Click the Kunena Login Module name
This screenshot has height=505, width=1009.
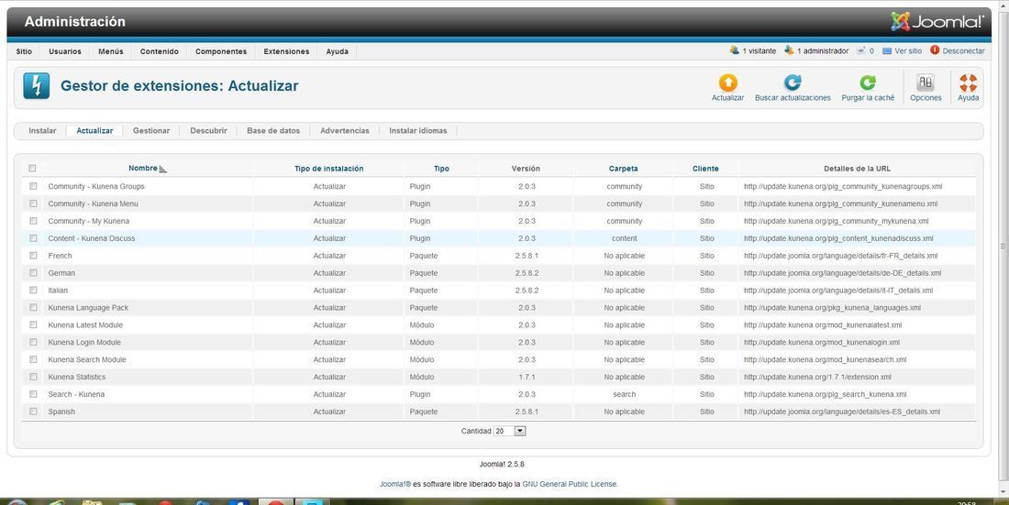pyautogui.click(x=84, y=342)
